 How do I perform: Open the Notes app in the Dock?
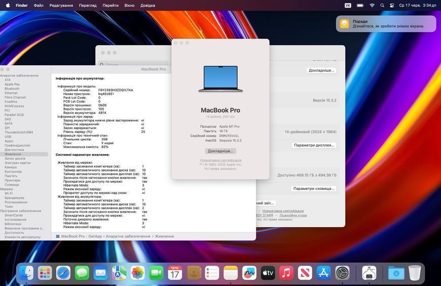[231, 272]
